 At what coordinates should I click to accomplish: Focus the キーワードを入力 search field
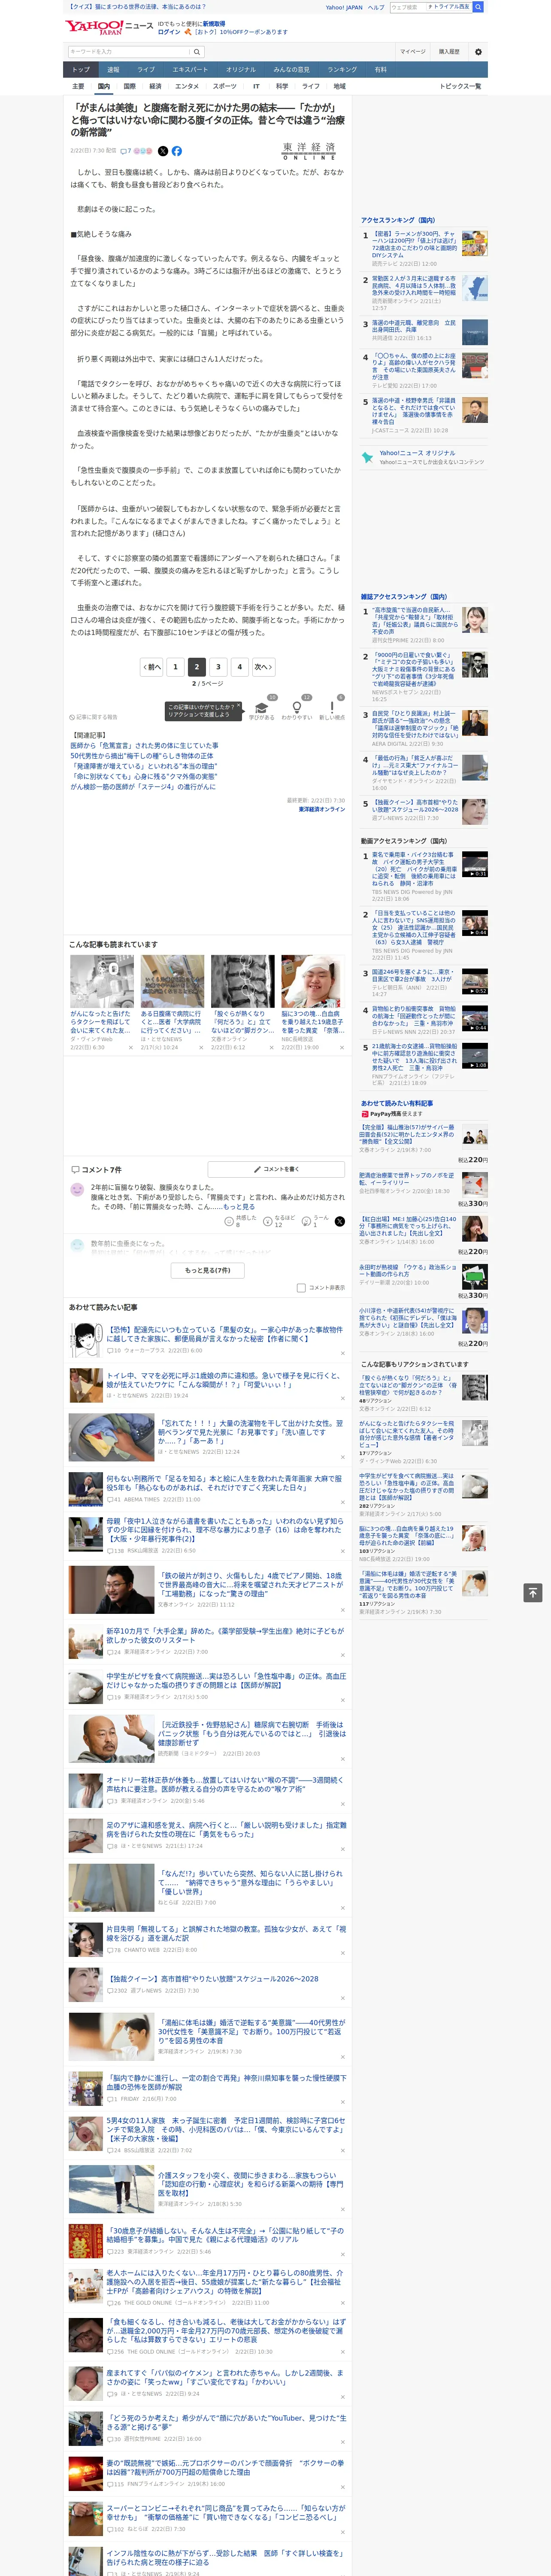click(x=129, y=52)
